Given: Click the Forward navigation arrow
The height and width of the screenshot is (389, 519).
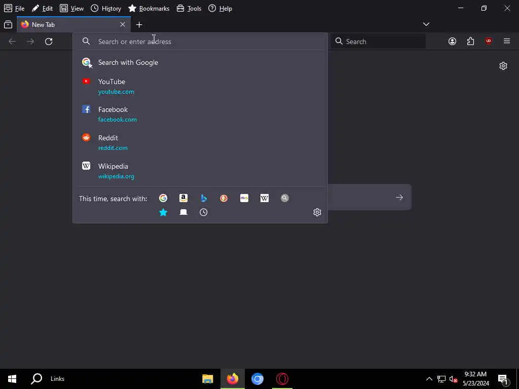Looking at the screenshot, I should tap(30, 42).
